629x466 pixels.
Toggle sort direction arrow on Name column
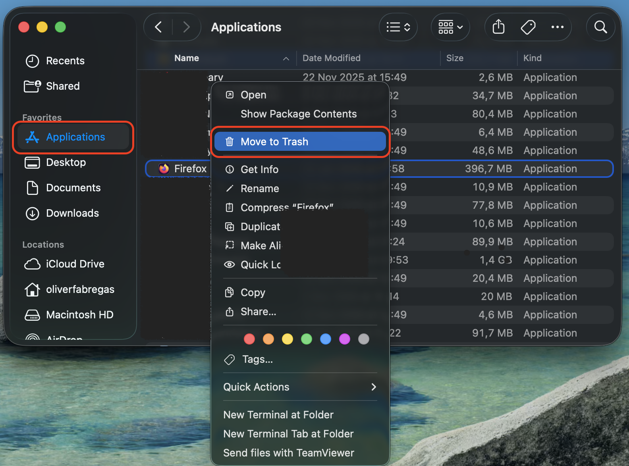[x=286, y=59]
